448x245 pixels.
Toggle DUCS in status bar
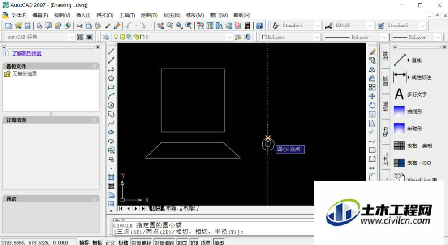tap(182, 242)
